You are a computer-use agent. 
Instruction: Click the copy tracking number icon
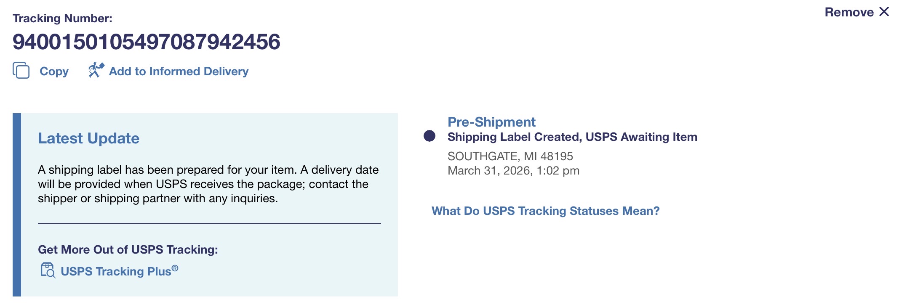[21, 71]
